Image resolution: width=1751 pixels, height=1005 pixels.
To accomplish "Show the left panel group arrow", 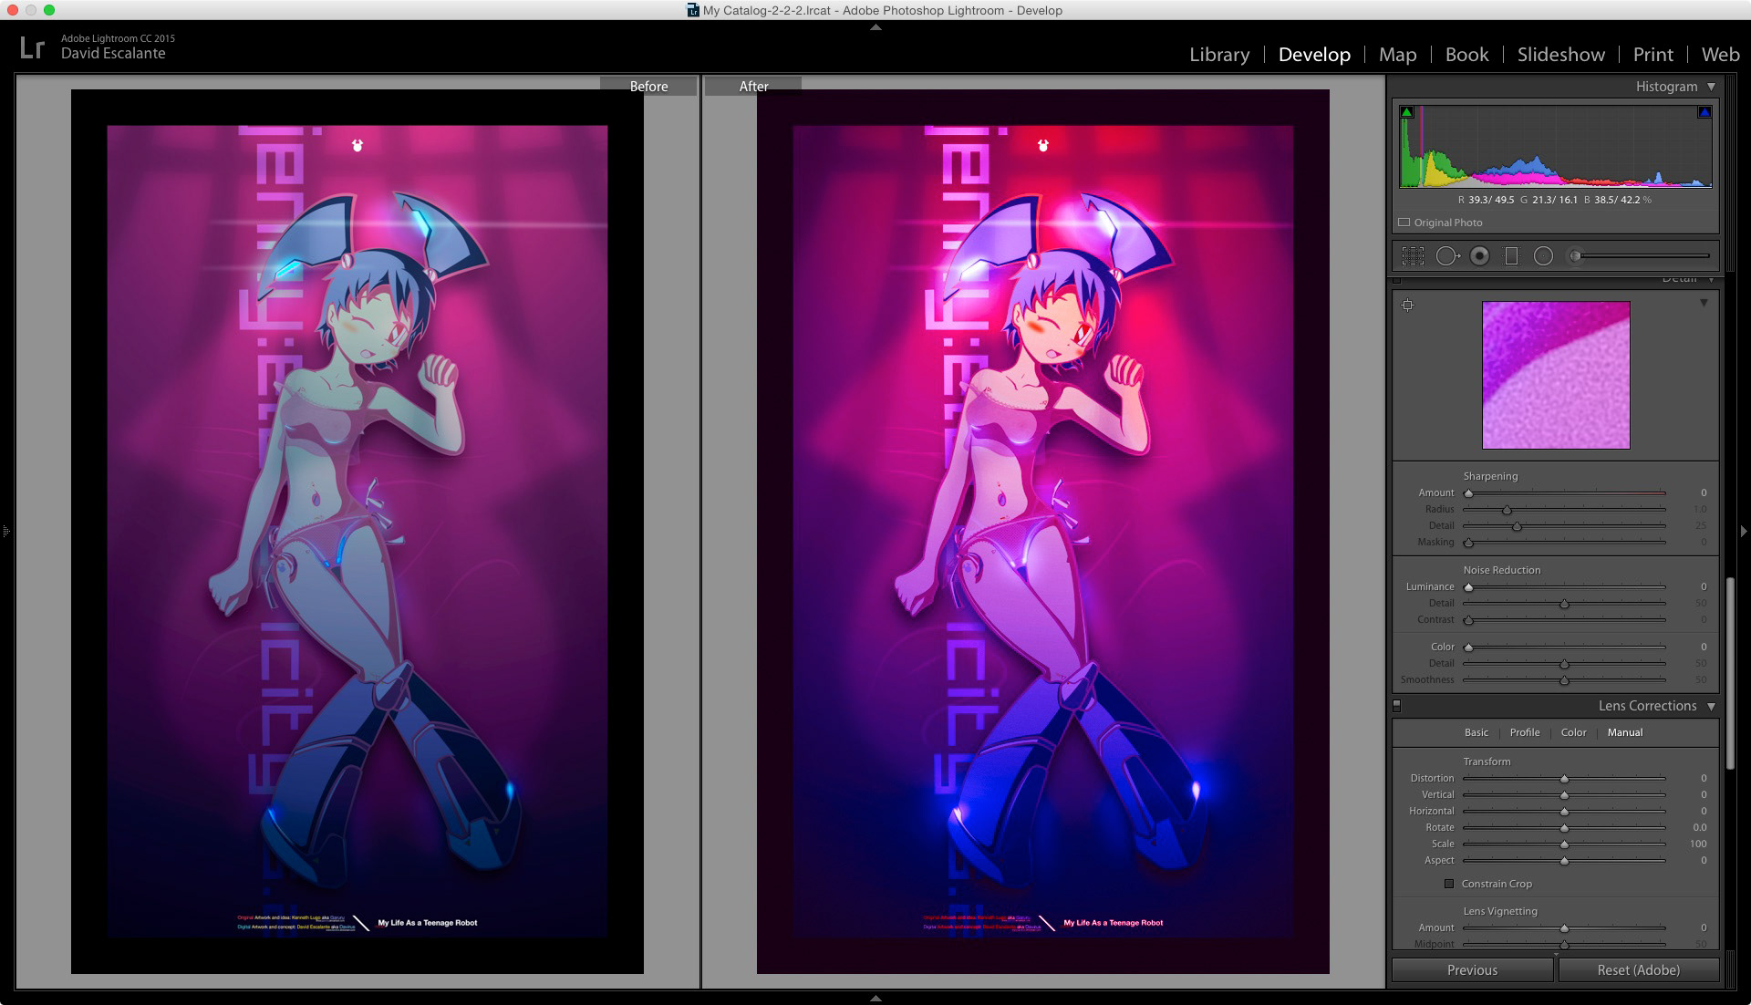I will [5, 530].
